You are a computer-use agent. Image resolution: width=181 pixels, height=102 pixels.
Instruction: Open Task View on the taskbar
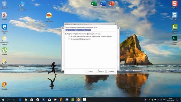click(14, 99)
